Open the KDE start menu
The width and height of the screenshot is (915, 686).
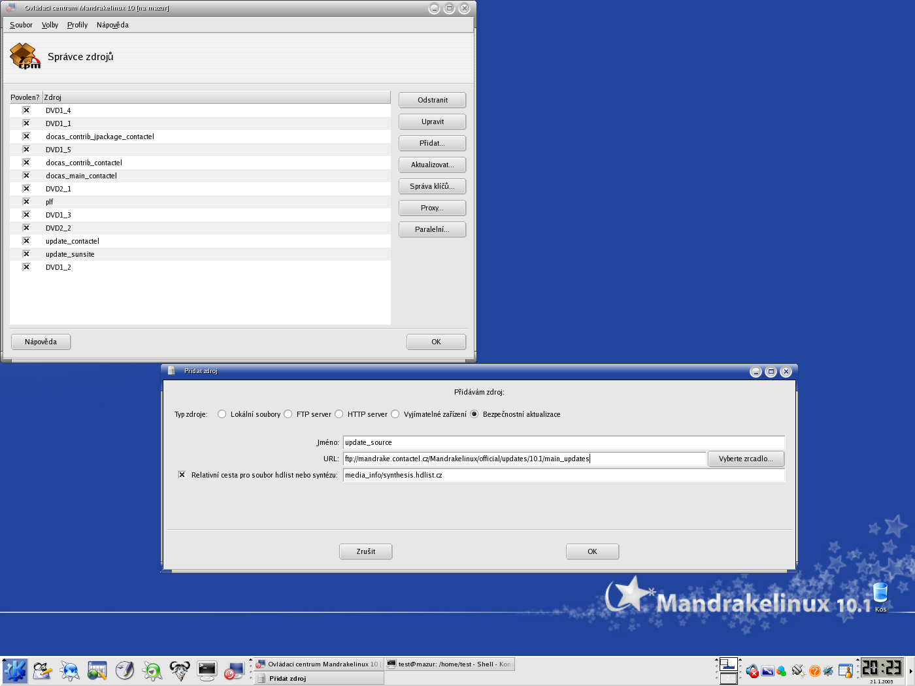point(14,671)
